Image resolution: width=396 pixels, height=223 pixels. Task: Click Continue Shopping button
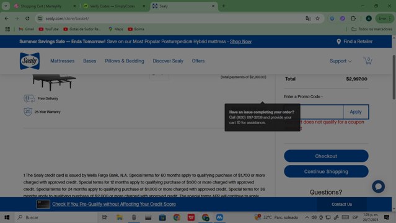click(x=326, y=171)
